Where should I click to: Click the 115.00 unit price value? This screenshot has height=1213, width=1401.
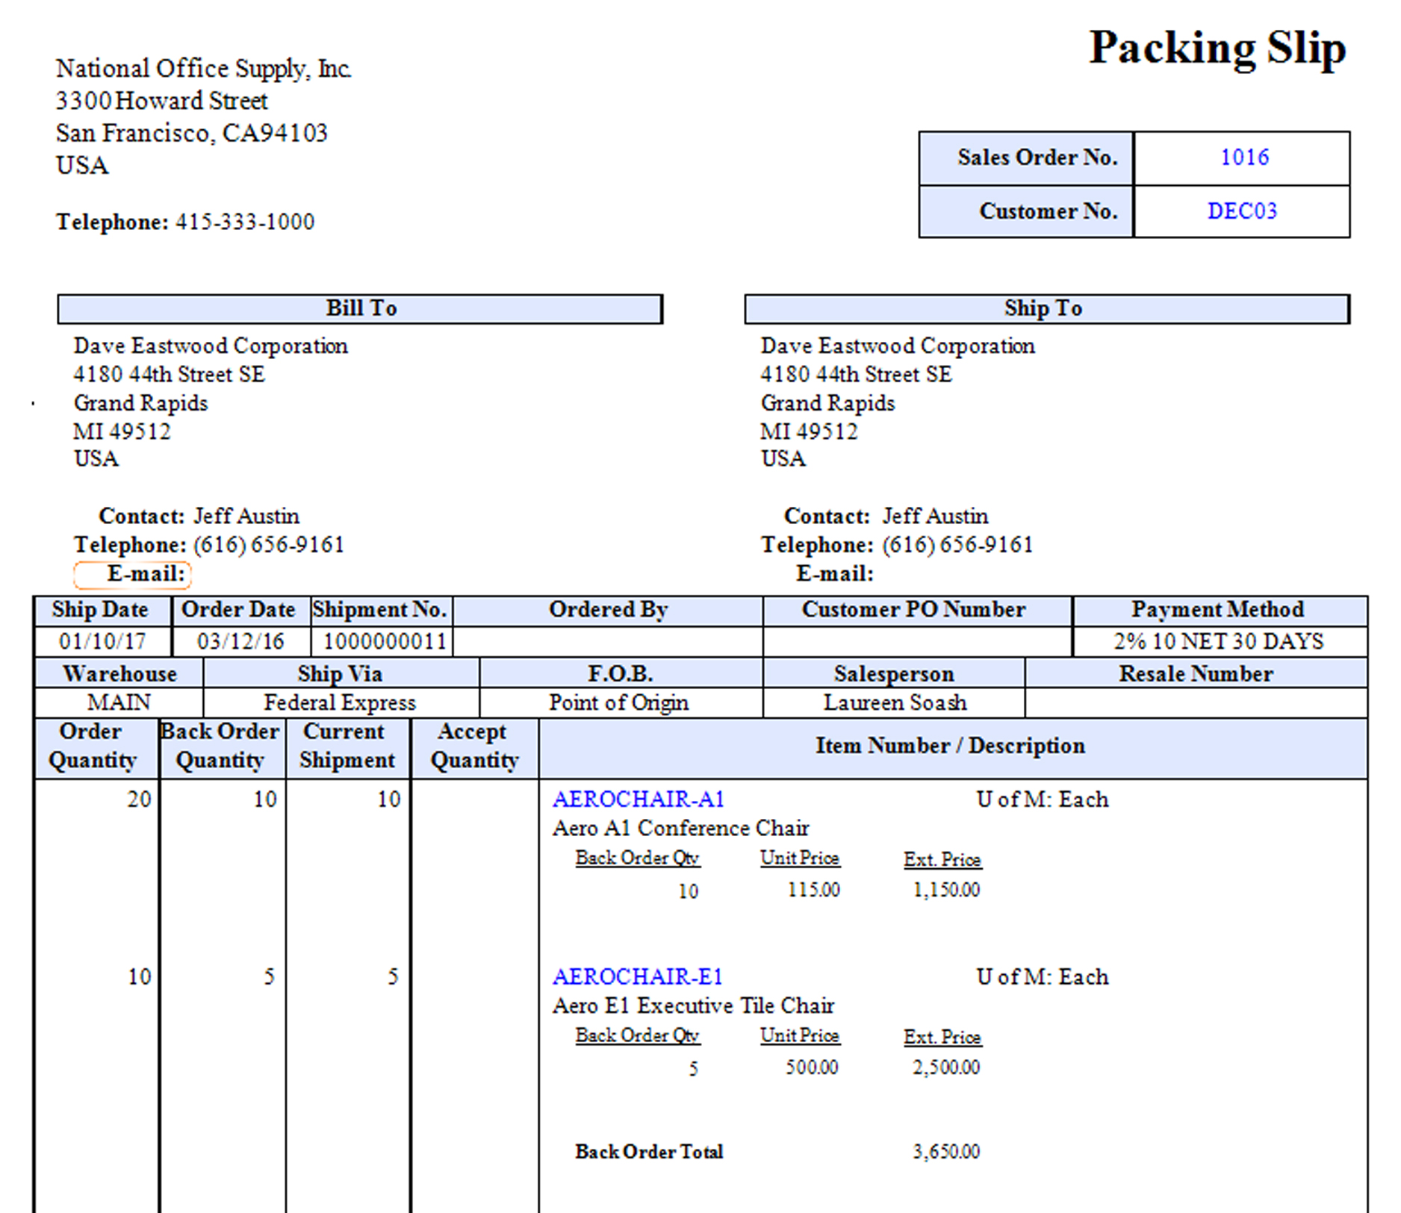coord(813,890)
